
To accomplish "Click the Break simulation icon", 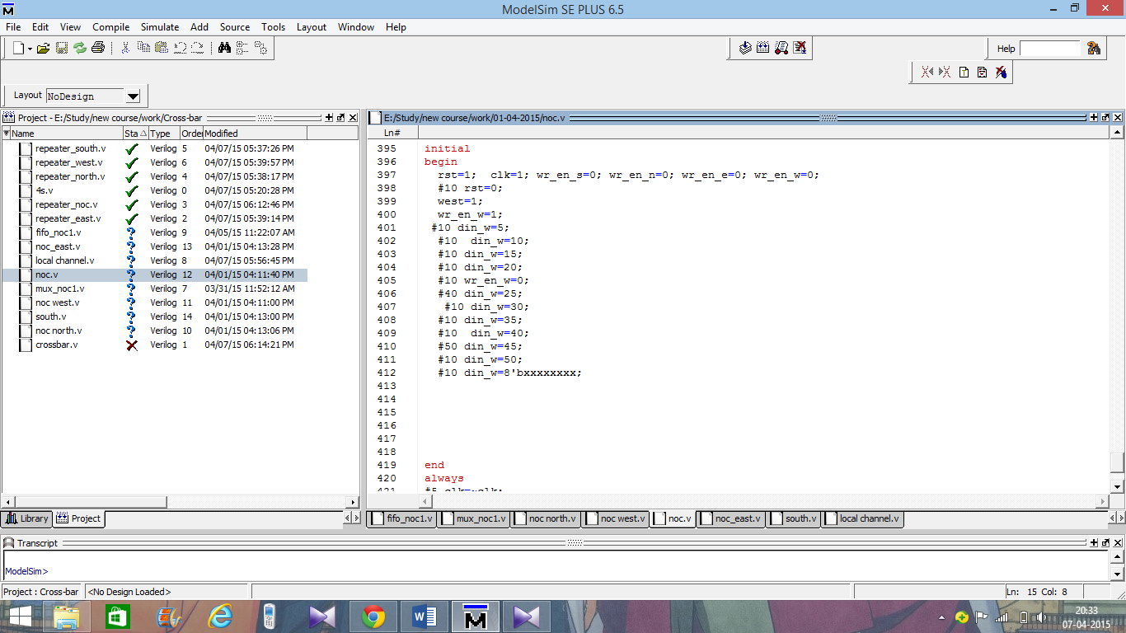I will click(800, 49).
